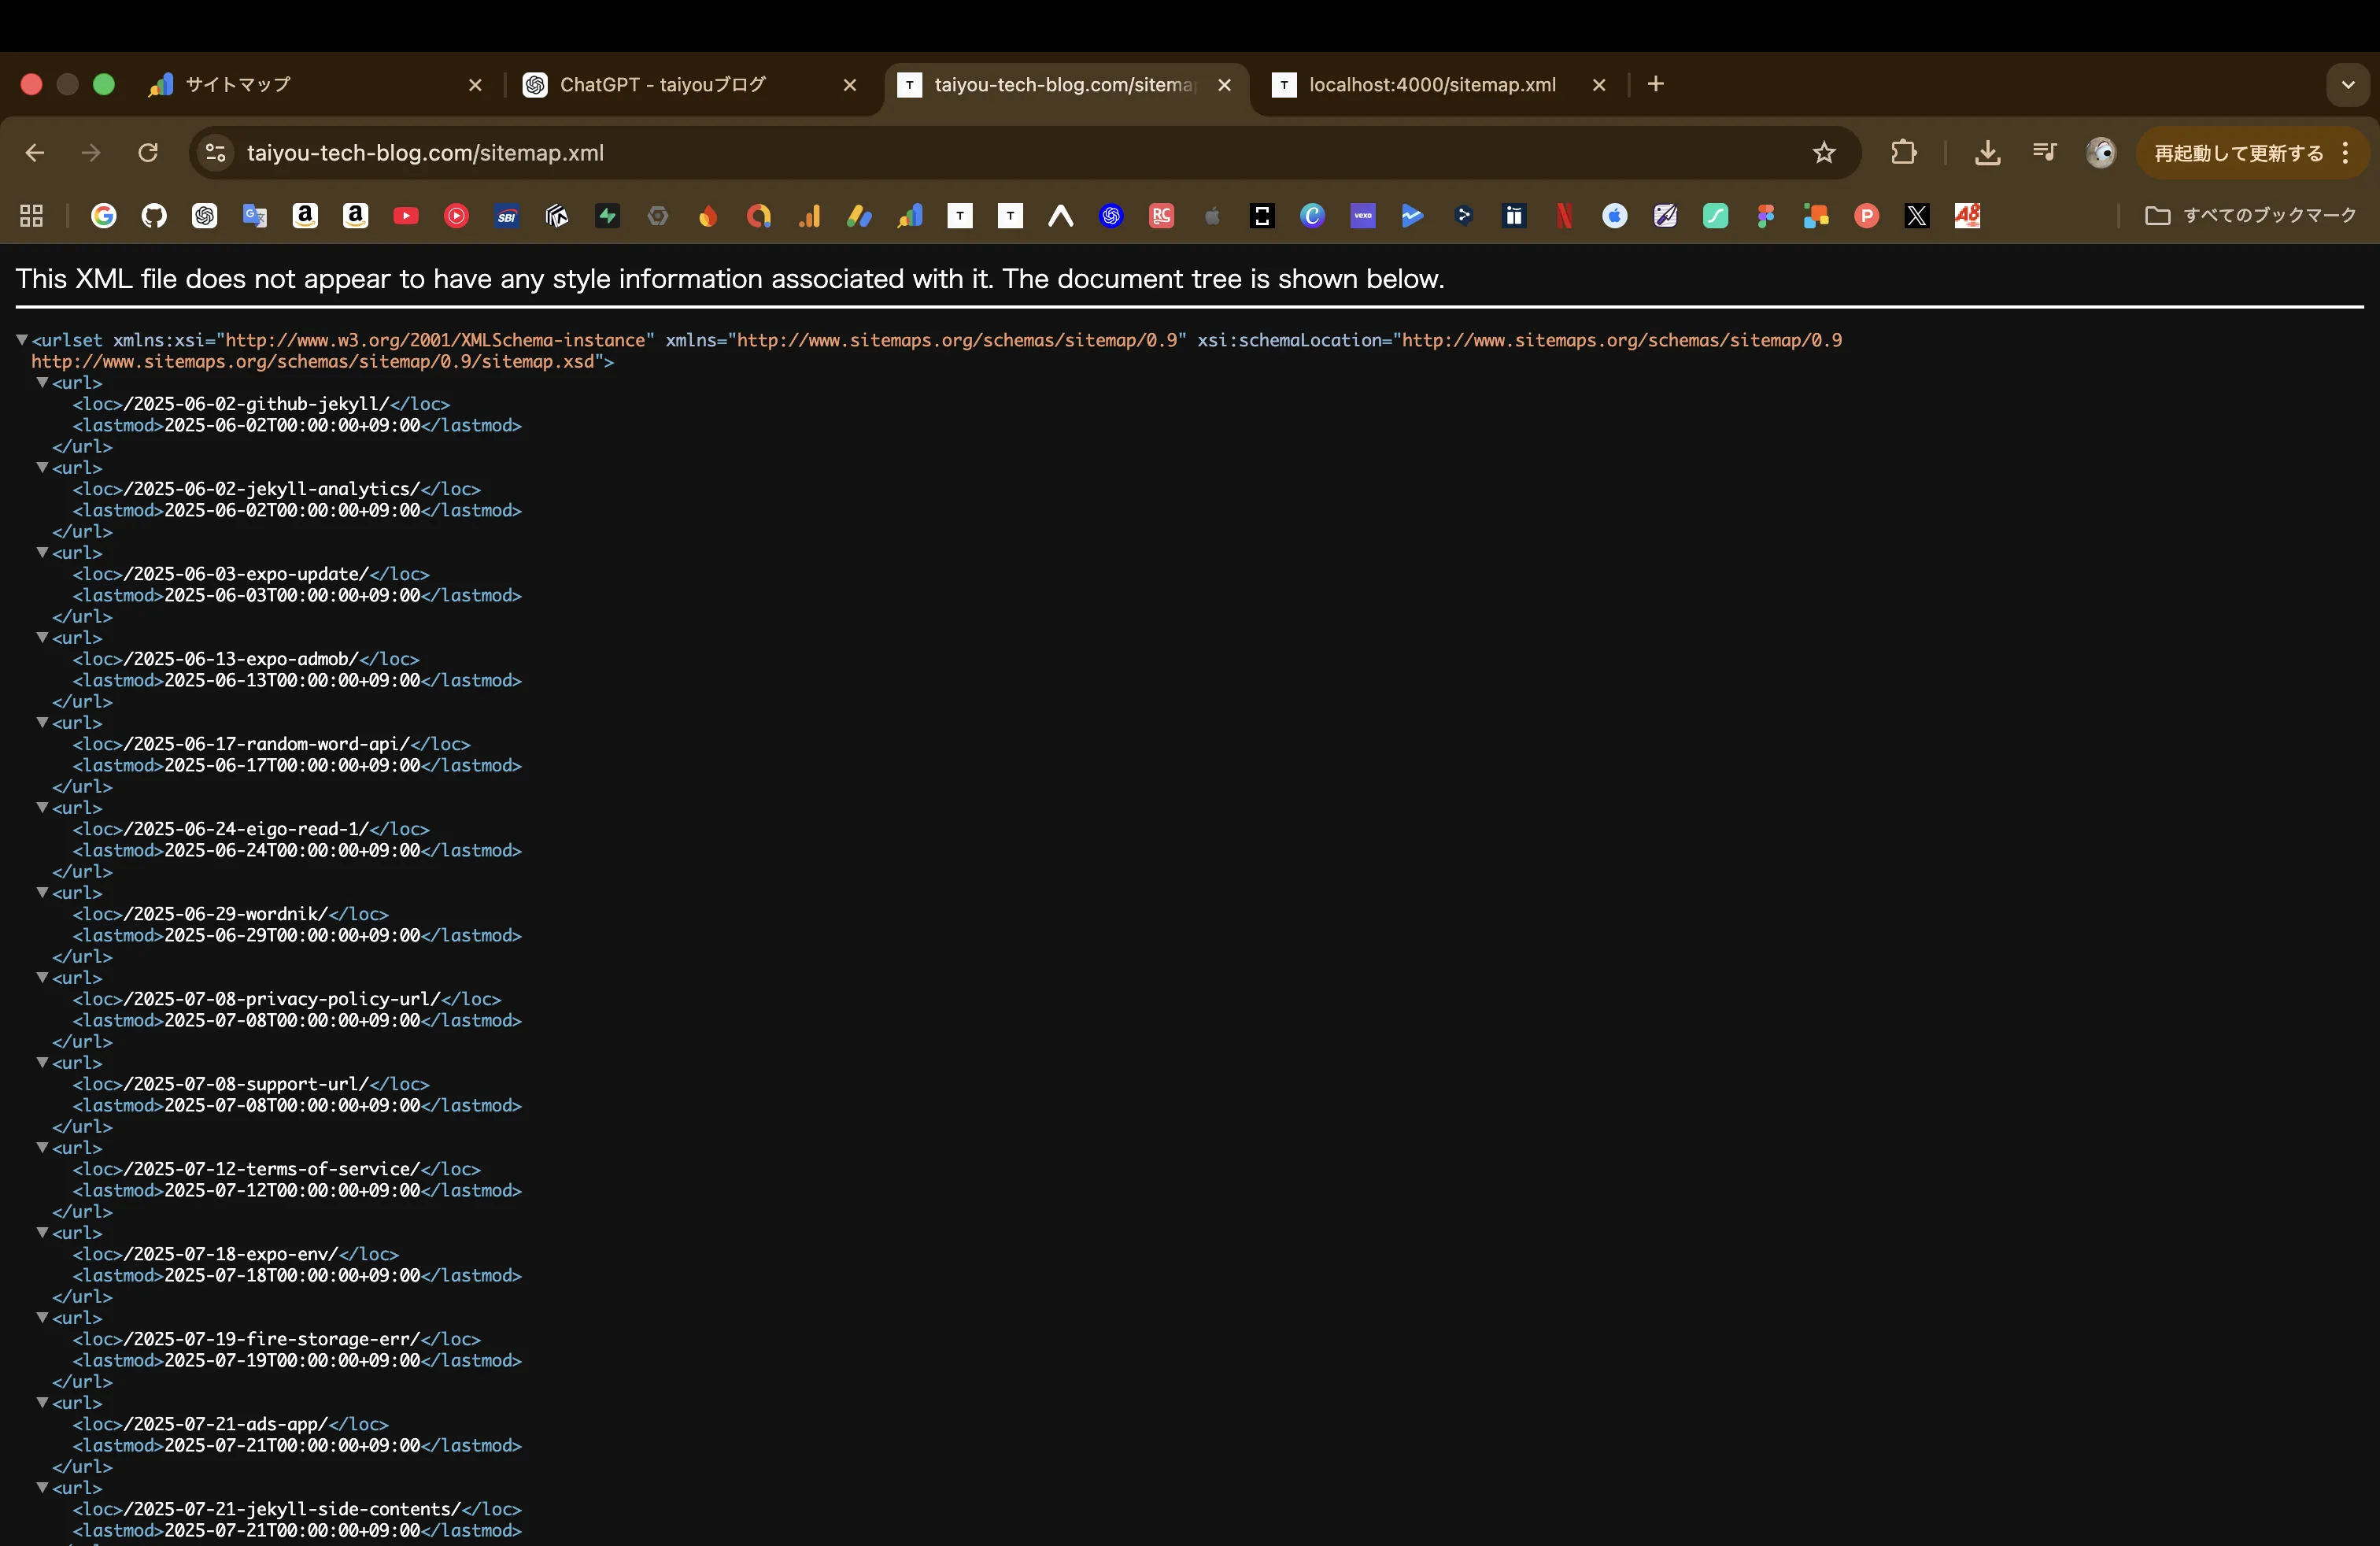
Task: Open the ChatGPT bookmark icon
Action: (205, 215)
